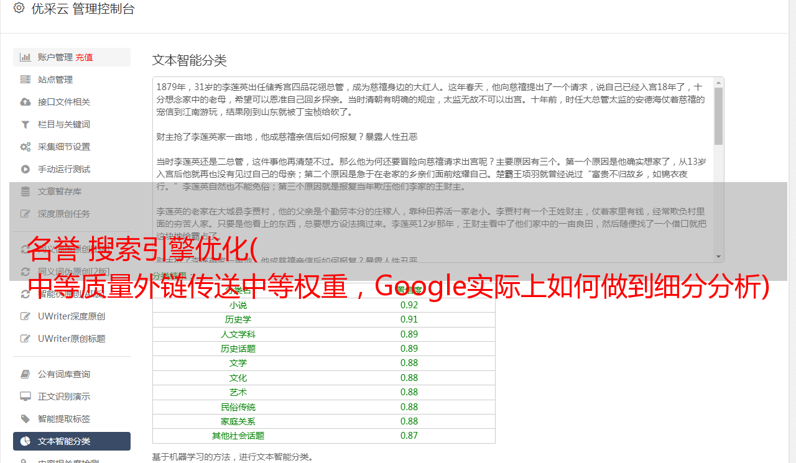Click the 0.92 confidence value
Viewport: 796px width, 463px height.
point(409,305)
